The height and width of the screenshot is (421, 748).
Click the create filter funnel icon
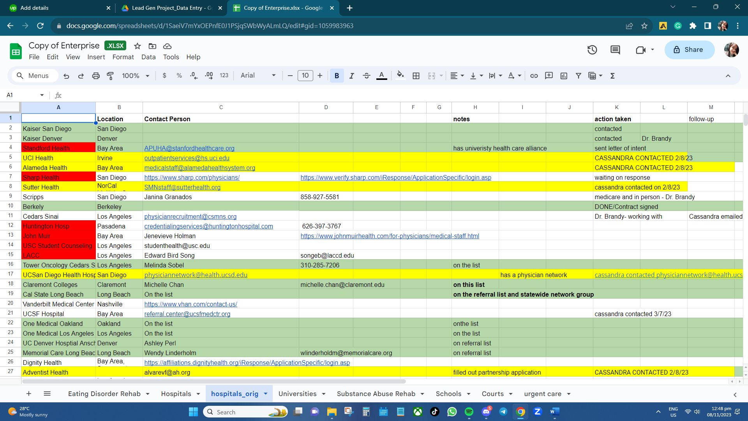[579, 76]
